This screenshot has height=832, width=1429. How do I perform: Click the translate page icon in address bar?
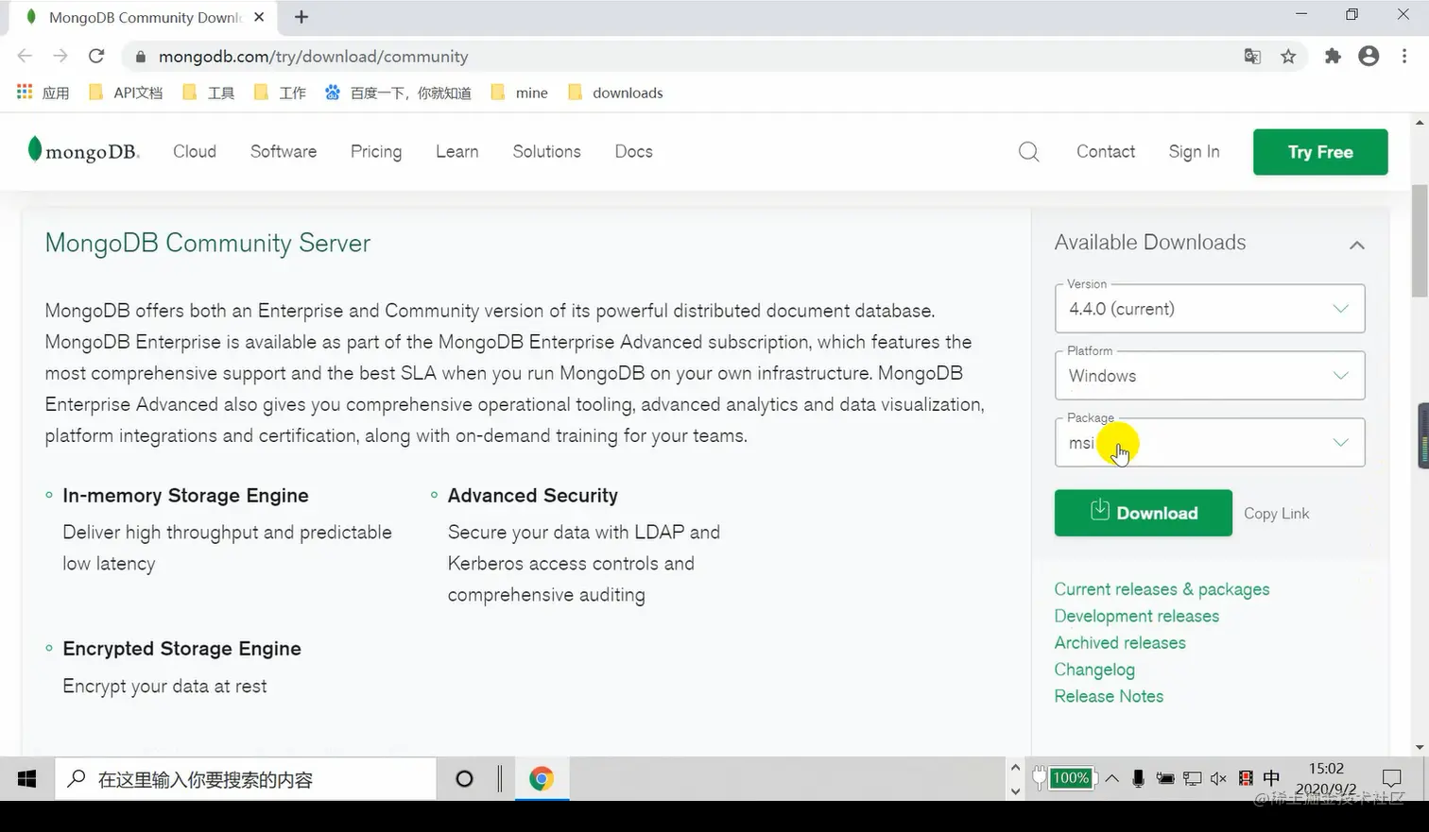[1252, 57]
